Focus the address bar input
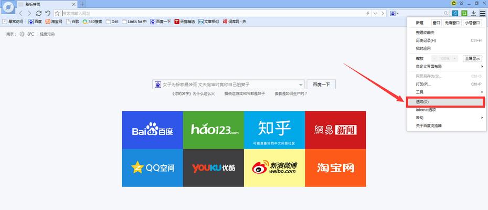 (x=211, y=14)
